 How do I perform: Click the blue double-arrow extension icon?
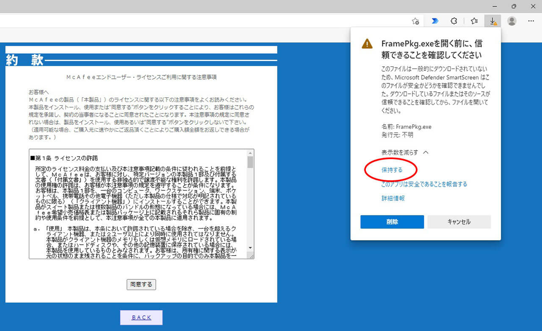pyautogui.click(x=435, y=21)
